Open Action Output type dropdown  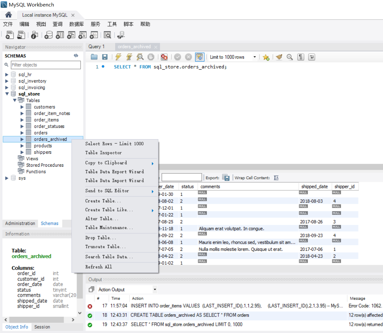[155, 290]
